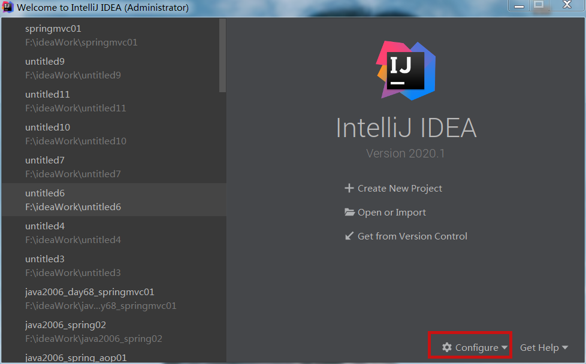
Task: Click the path F:\ideaWork\untitled10
Action: 75,141
